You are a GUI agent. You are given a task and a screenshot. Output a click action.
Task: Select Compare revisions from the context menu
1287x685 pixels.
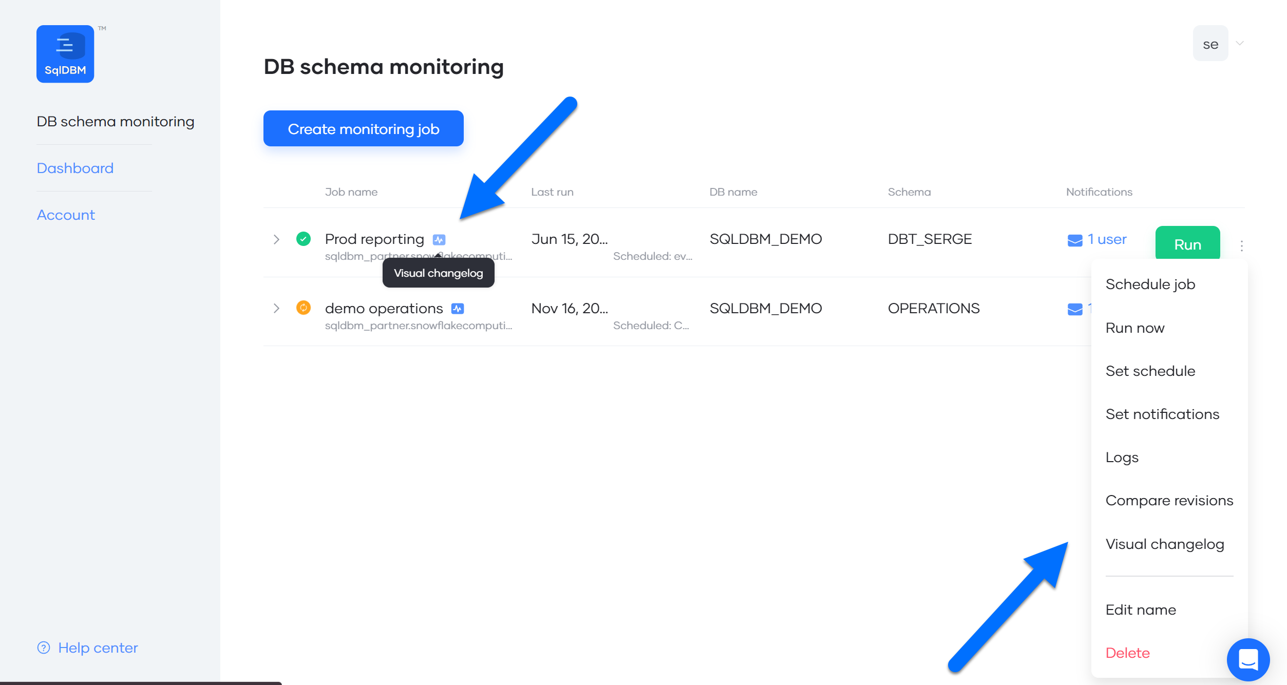1169,500
